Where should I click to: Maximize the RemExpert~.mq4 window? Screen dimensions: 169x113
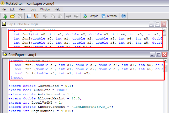coord(159,55)
